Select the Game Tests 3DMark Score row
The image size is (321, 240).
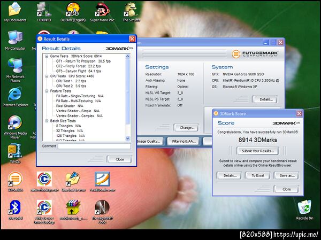[76, 56]
